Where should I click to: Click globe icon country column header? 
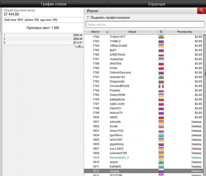pos(161,32)
